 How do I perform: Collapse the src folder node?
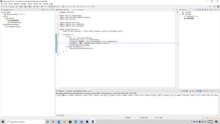pos(3,16)
